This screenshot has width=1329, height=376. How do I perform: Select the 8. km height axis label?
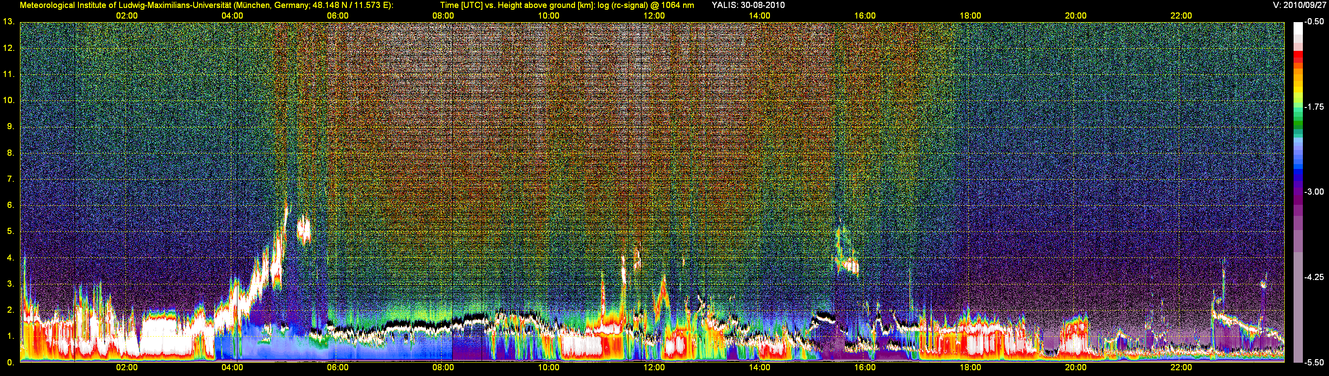coord(10,153)
